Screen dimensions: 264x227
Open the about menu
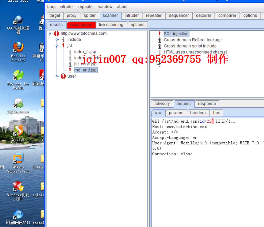click(122, 7)
